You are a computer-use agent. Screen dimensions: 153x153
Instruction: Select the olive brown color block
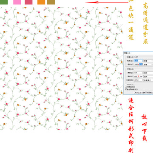point(51,2)
